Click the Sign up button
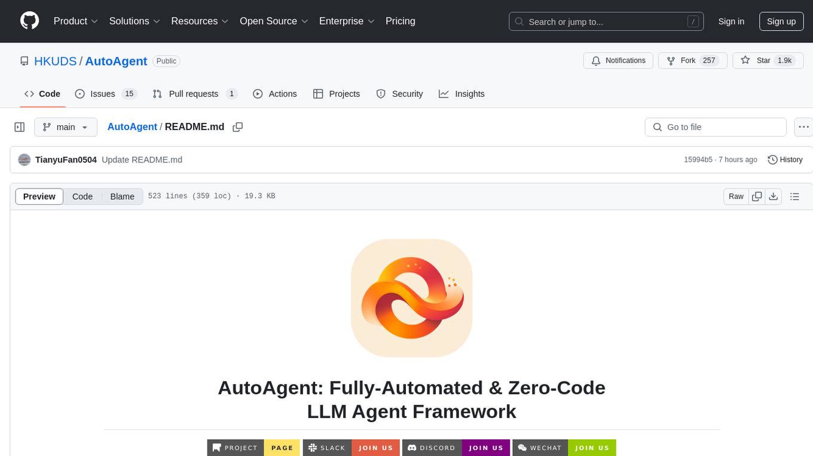The image size is (813, 456). tap(781, 21)
